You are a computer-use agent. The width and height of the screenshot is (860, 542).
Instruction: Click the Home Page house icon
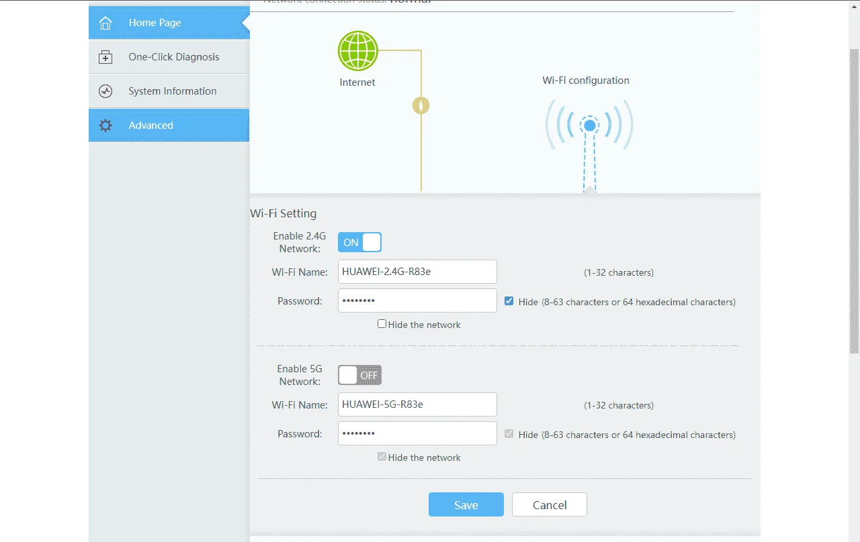point(105,23)
